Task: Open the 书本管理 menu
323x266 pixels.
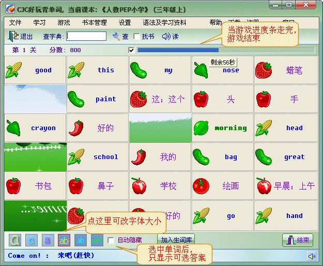Action: 94,23
